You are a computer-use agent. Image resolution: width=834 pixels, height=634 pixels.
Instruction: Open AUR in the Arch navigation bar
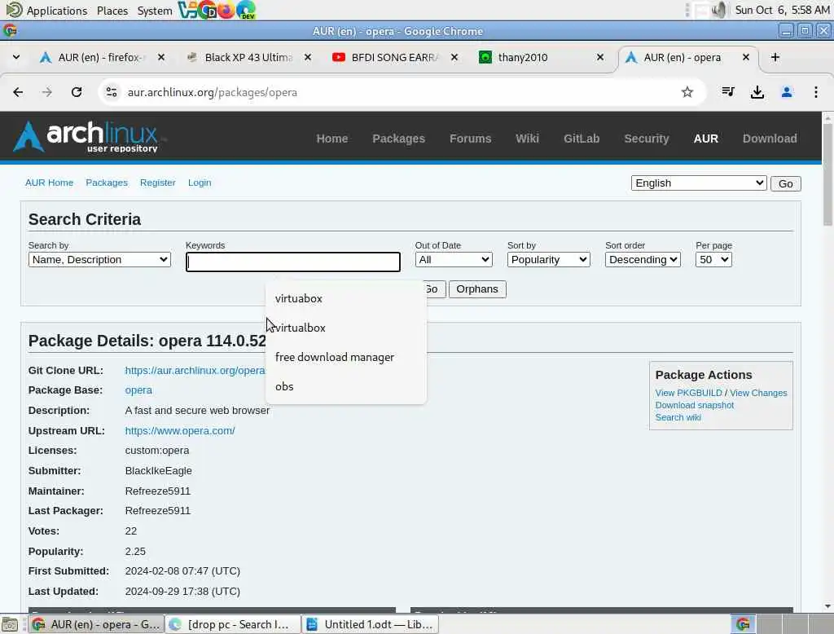pyautogui.click(x=706, y=139)
